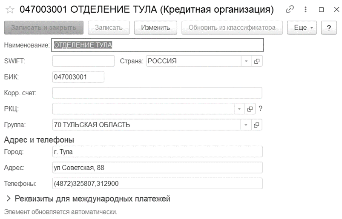The width and height of the screenshot is (342, 219).
Task: Open the РКЦ linked record icon
Action: coord(250,108)
